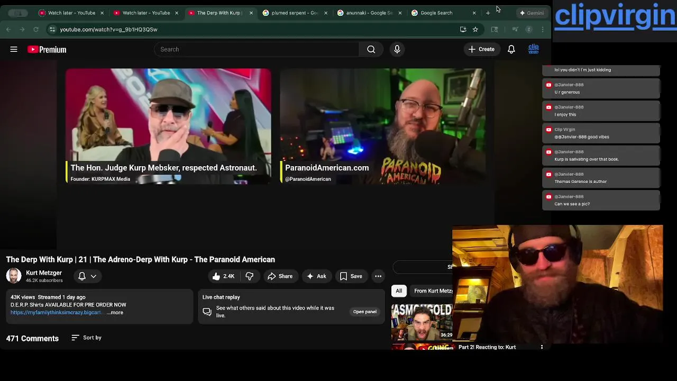Save video to playlist

click(x=351, y=276)
